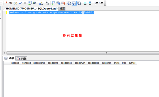Open the 结果 results tab

click(9, 58)
